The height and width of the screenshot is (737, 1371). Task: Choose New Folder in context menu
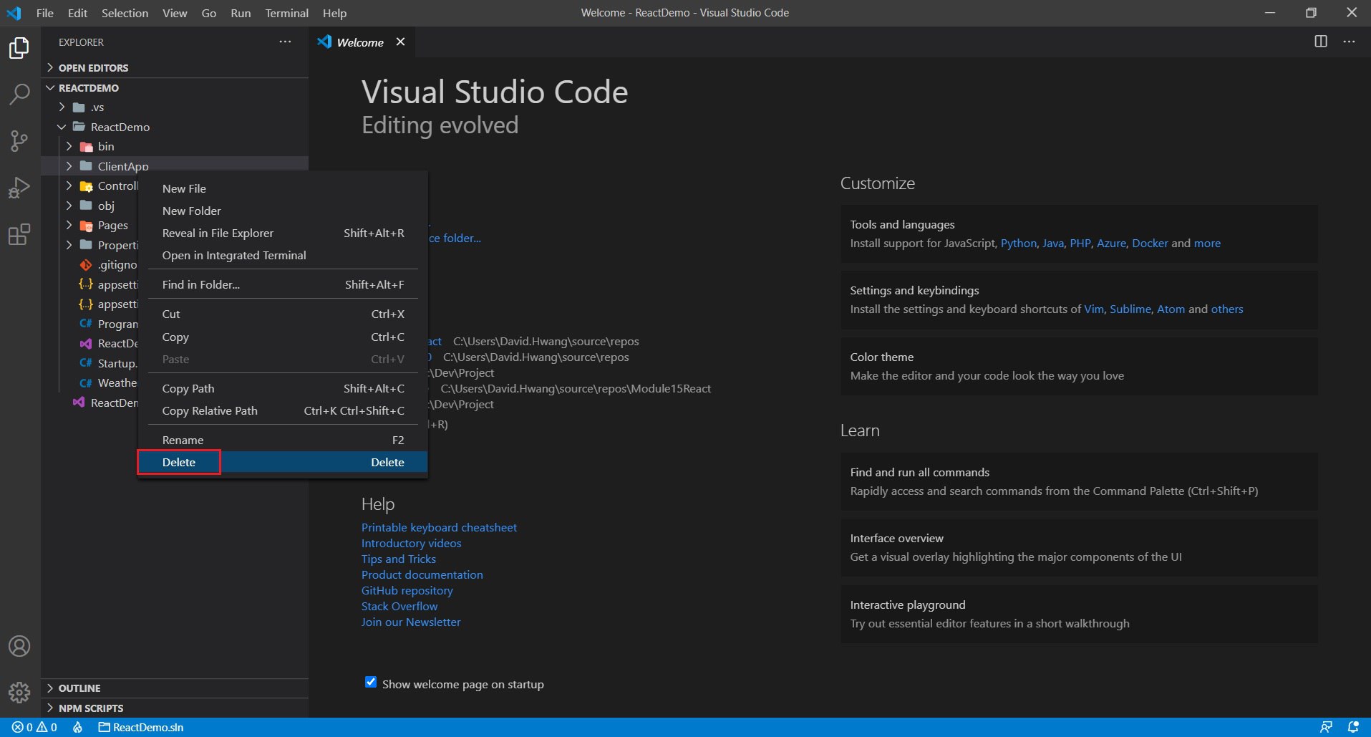coord(283,211)
